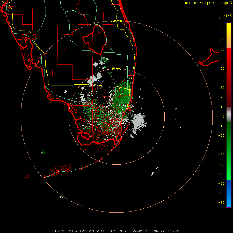Viewport: 233px width, 233px height.
Task: Click the 20 knot scale value
Action: [x=222, y=97]
